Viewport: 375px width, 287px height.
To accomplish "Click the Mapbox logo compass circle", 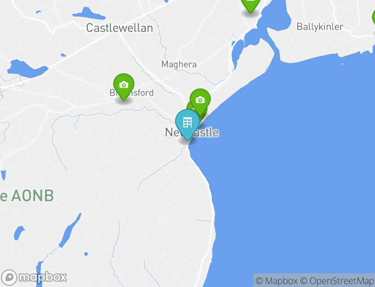I will coord(9,278).
